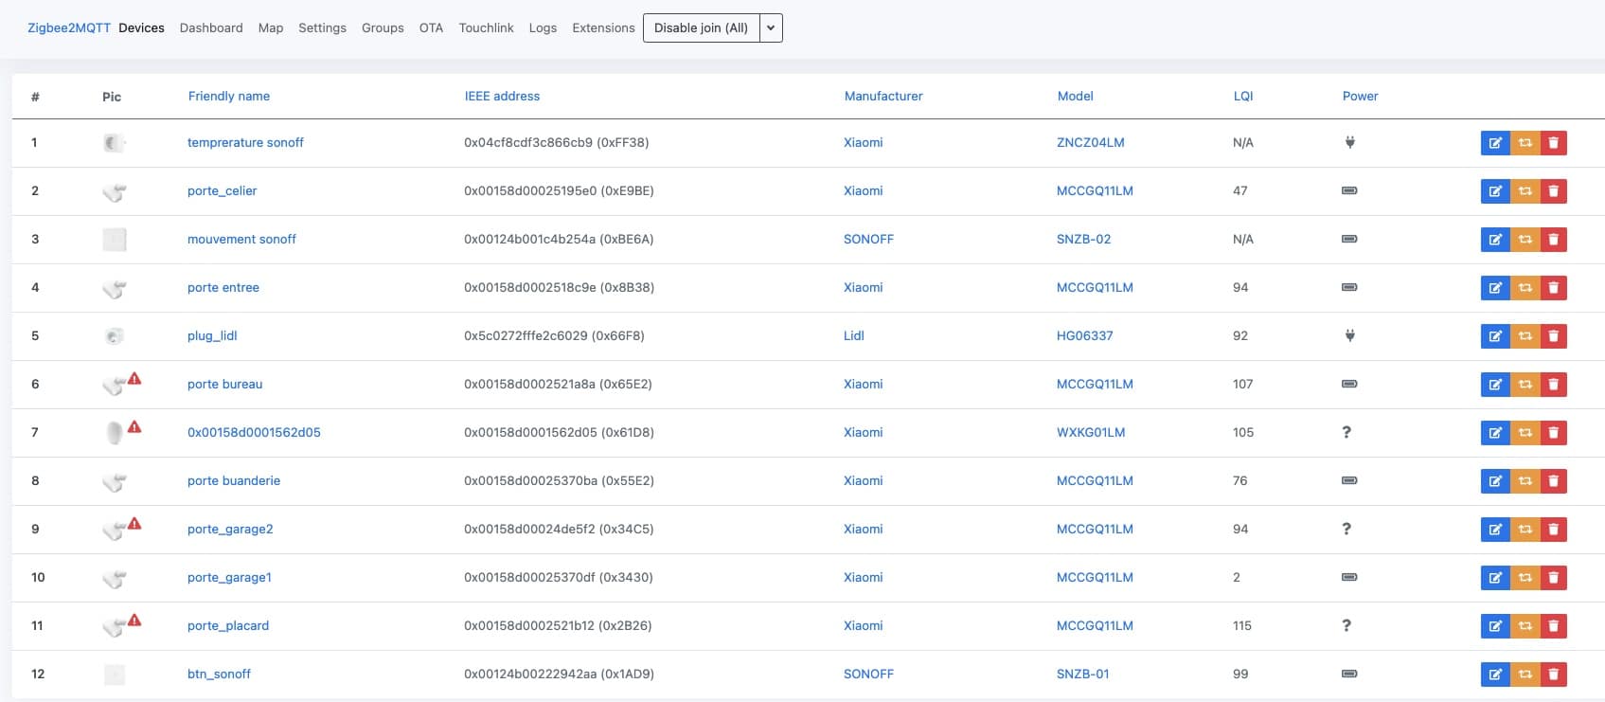Reconfigure the mouvement sonoff device
This screenshot has width=1605, height=702.
tap(1525, 240)
